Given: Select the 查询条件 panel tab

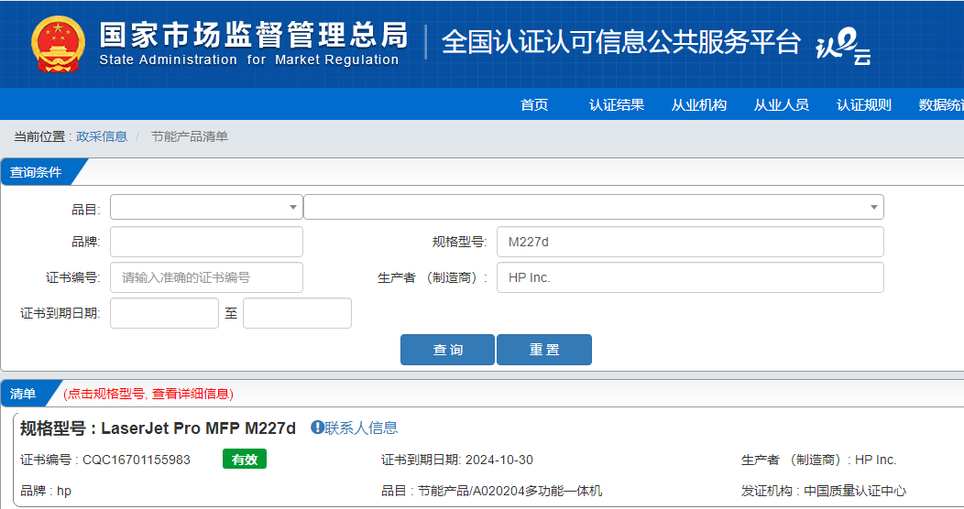Looking at the screenshot, I should tap(38, 172).
